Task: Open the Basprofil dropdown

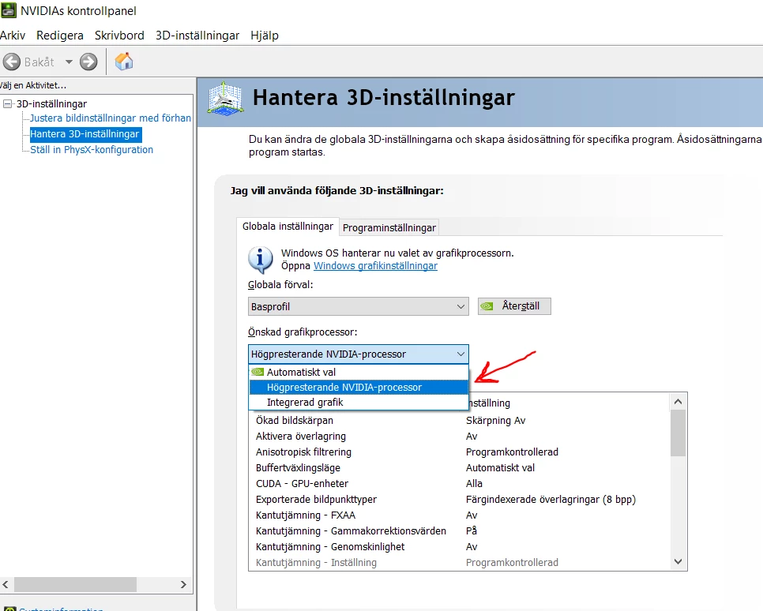Action: (358, 306)
